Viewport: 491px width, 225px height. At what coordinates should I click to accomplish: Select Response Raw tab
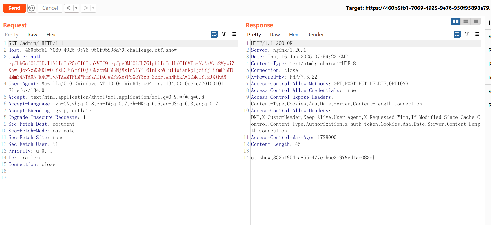click(x=275, y=35)
